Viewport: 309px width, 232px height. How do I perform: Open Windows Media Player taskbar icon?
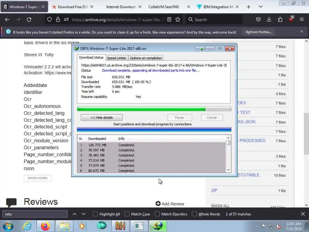tap(82, 226)
